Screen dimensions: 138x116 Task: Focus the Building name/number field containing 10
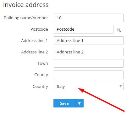pos(89,18)
